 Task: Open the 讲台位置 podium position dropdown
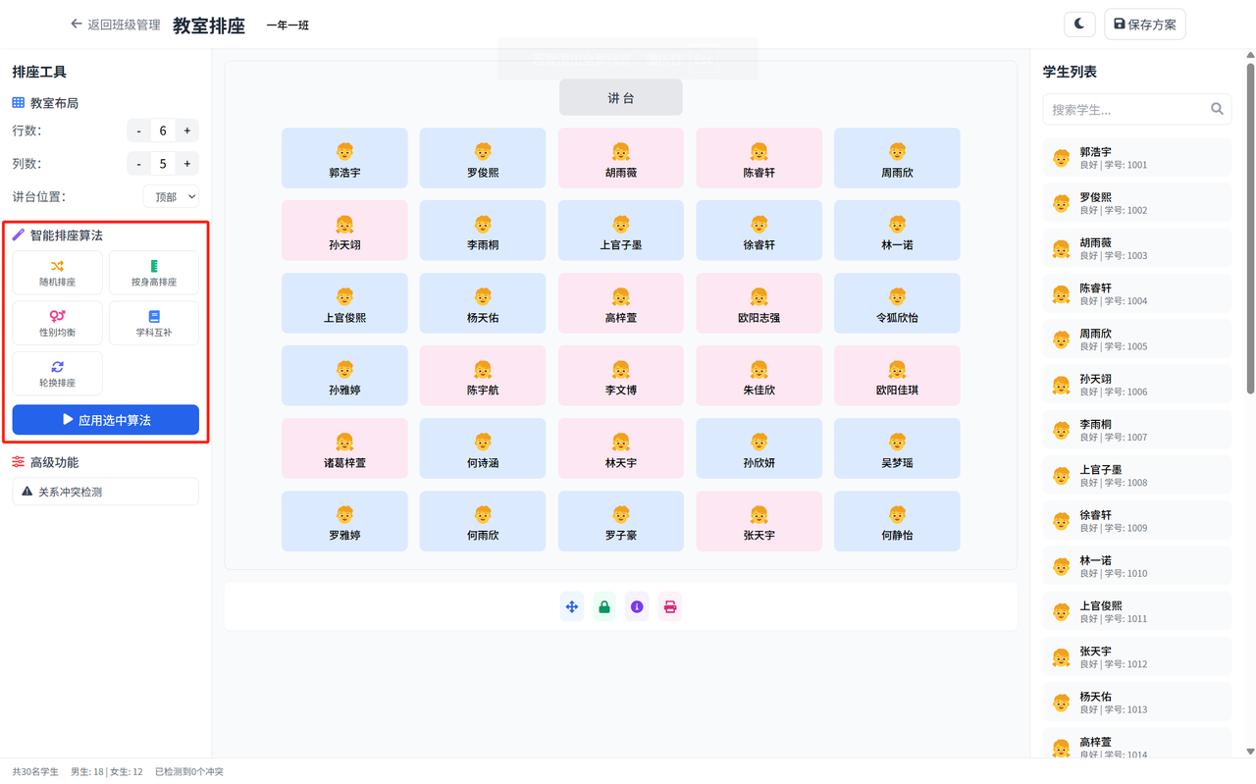pos(171,196)
